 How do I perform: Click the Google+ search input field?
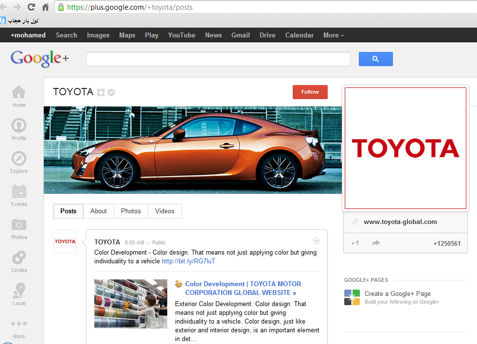pos(218,59)
